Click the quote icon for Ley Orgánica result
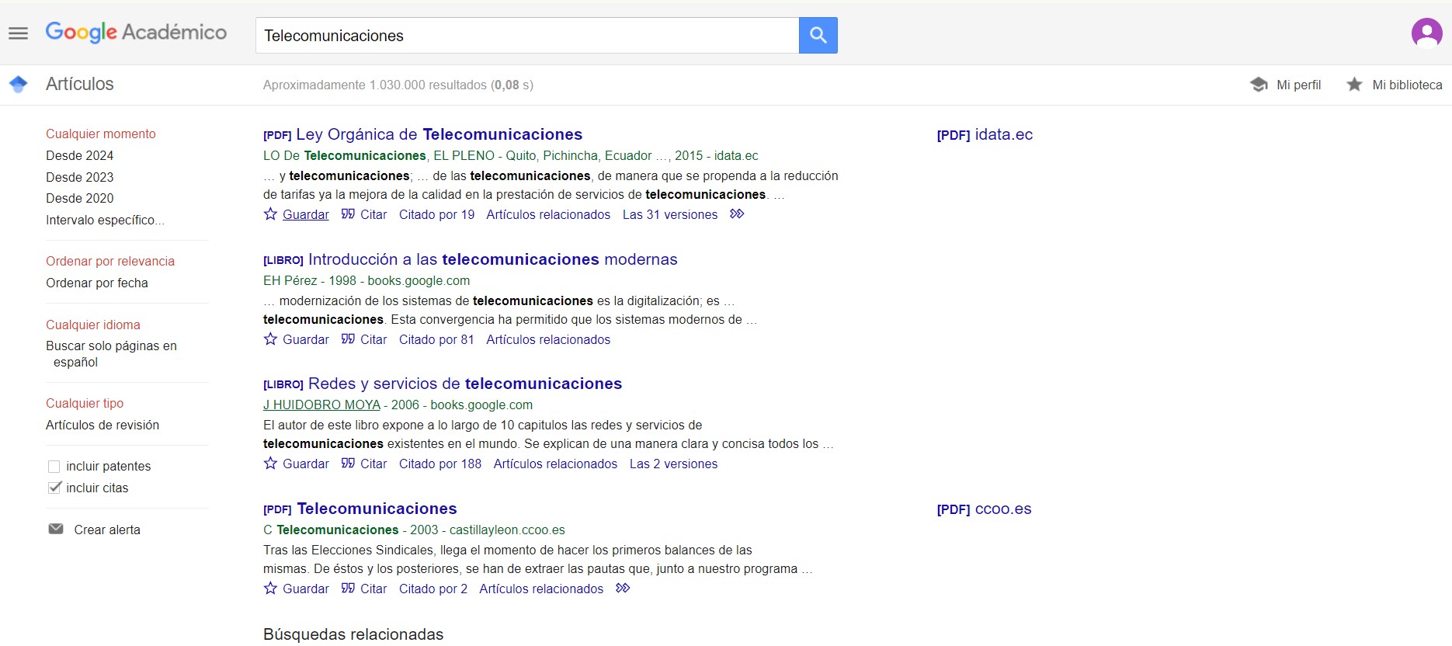The height and width of the screenshot is (646, 1452). point(348,214)
